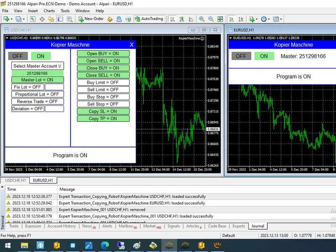Click the Indicators list toolbar icon

click(252, 19)
